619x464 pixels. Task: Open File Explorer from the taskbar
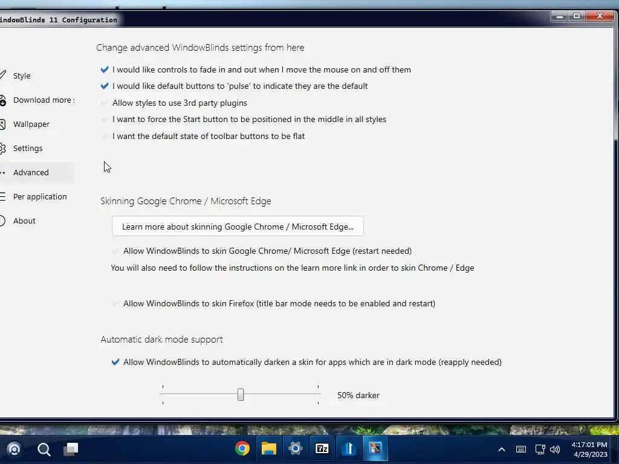tap(269, 449)
